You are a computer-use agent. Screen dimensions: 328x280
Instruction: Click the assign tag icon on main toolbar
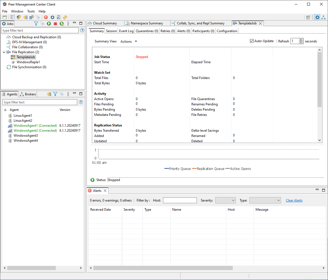click(38, 17)
